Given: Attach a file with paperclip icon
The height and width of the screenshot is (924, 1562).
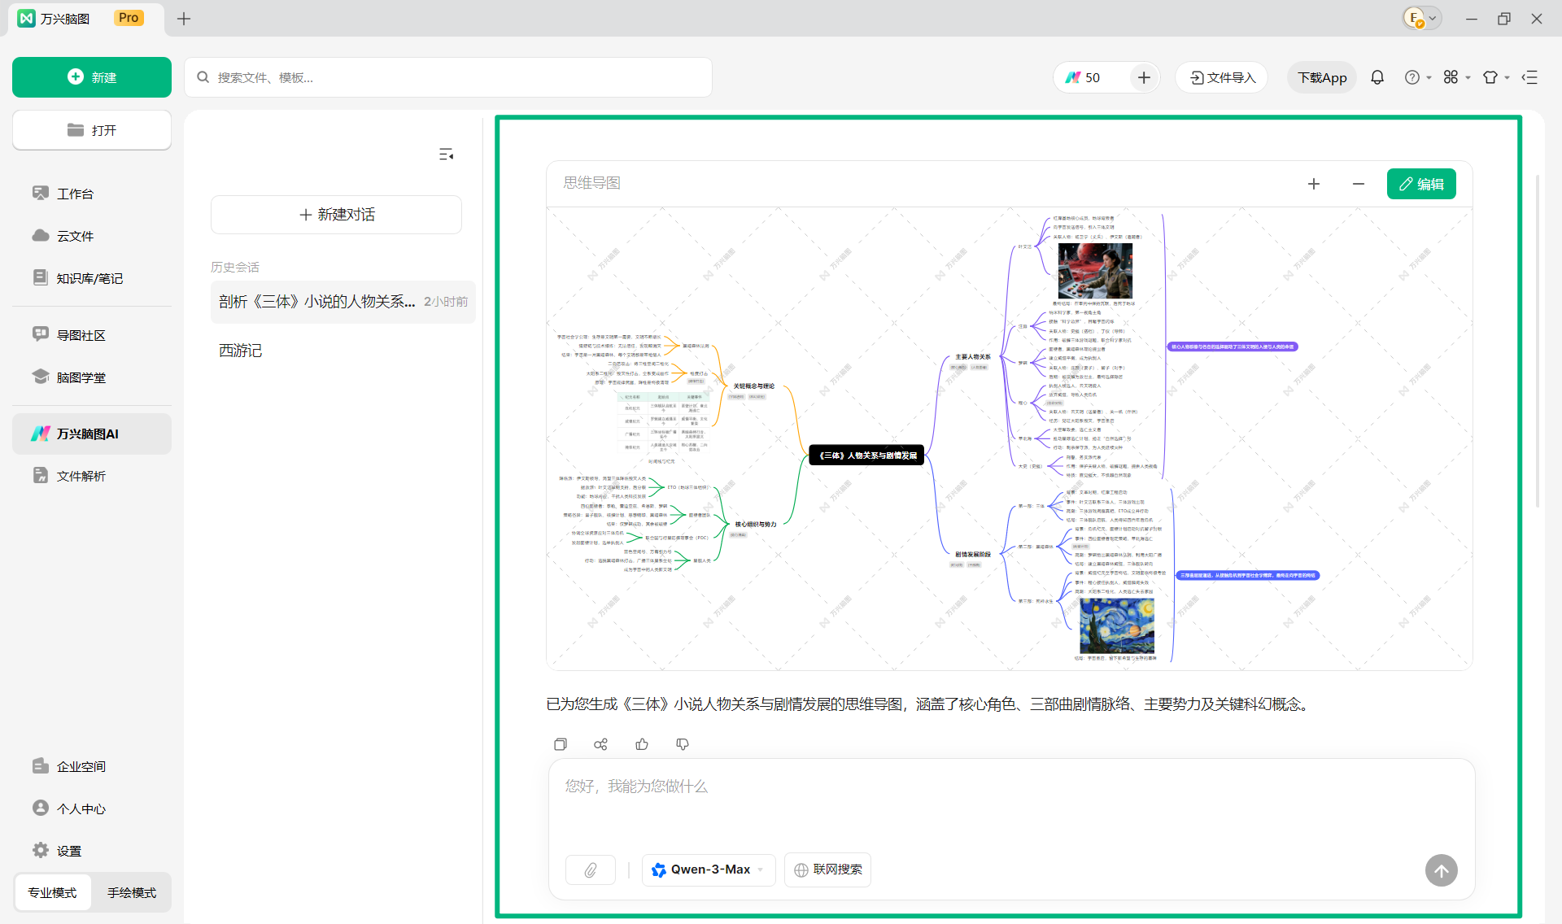Looking at the screenshot, I should (591, 870).
